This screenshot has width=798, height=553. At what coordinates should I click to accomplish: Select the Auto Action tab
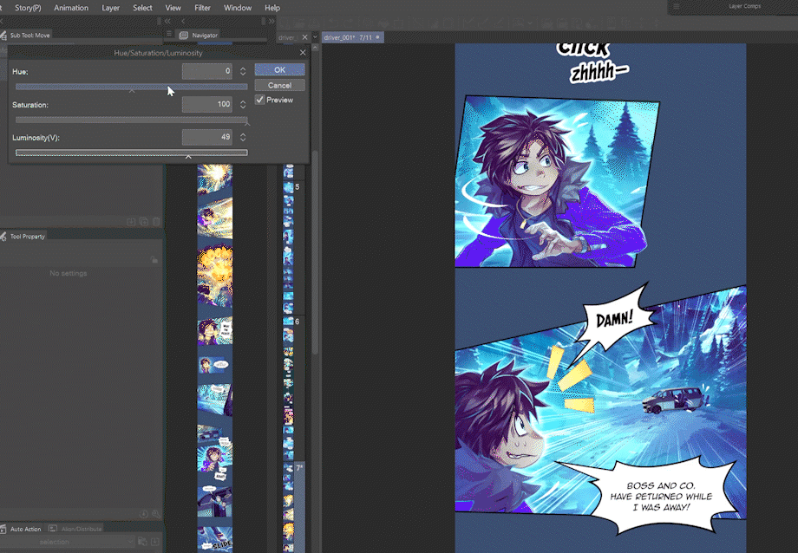point(22,529)
